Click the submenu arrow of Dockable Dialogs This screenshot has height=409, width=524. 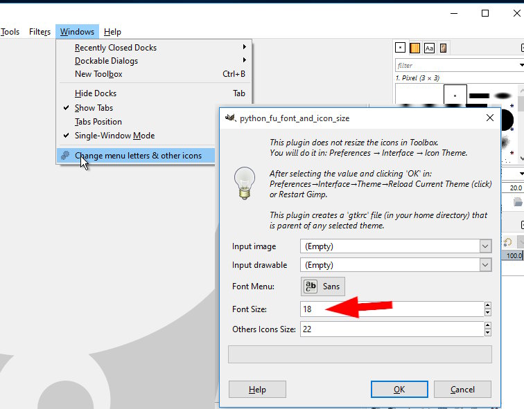245,60
